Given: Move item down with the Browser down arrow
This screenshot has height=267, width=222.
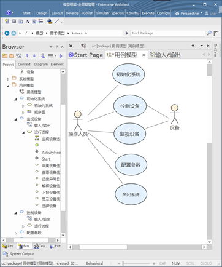Looking at the screenshot, I should point(34,55).
